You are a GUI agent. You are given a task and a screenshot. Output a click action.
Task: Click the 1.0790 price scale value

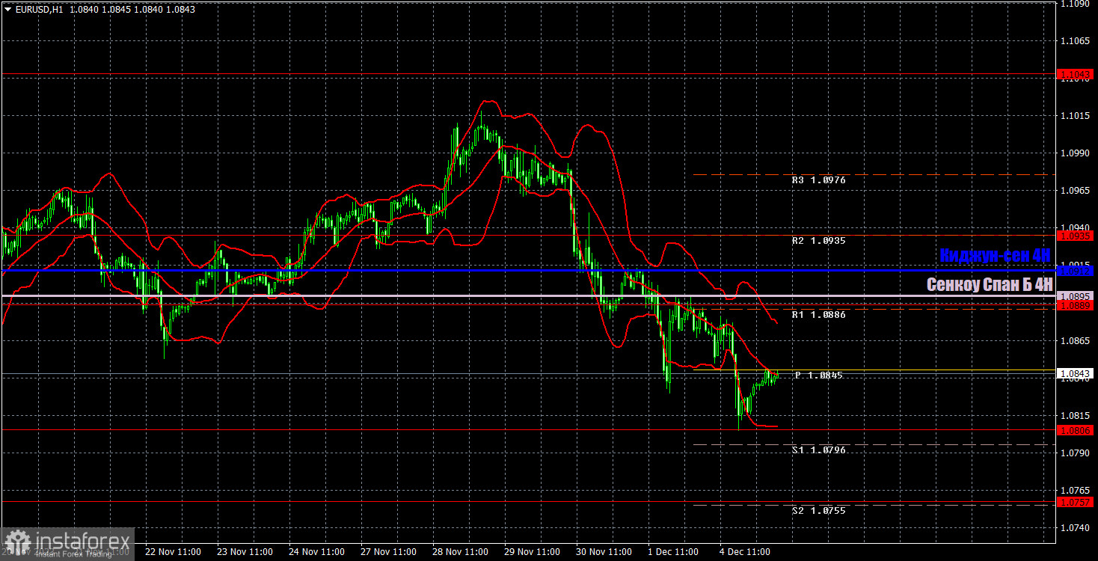click(1074, 453)
